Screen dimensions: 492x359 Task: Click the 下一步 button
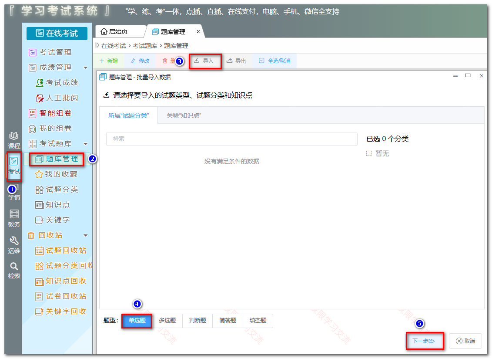click(424, 341)
